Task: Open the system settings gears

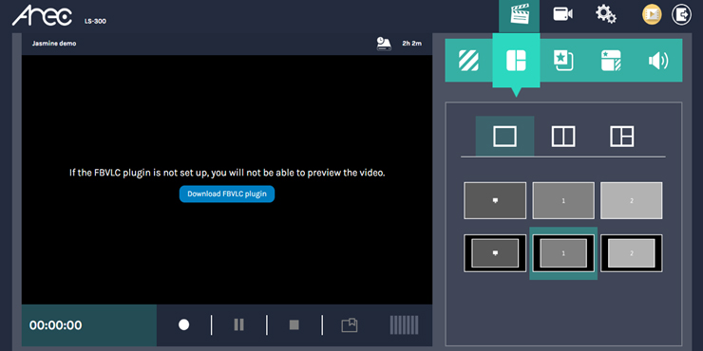Action: (x=606, y=14)
